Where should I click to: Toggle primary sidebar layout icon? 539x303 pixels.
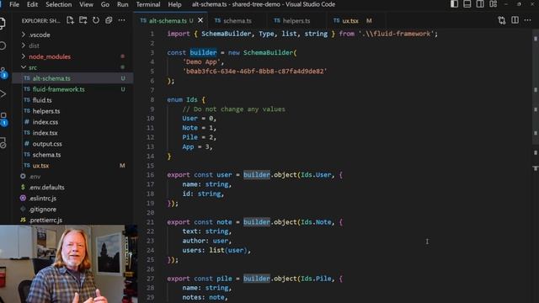pos(454,4)
